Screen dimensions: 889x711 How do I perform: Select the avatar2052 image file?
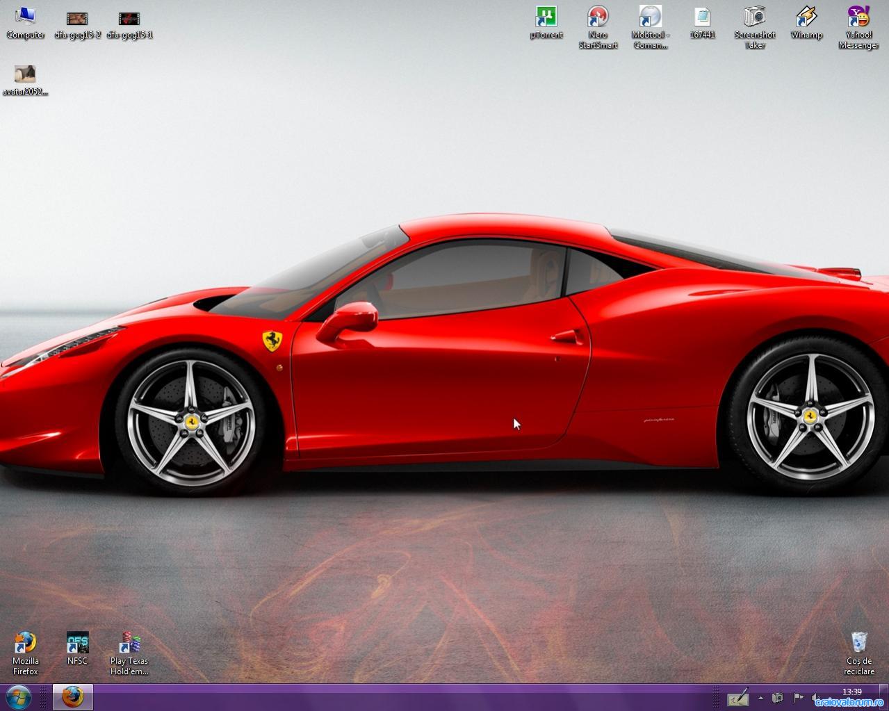coord(25,80)
